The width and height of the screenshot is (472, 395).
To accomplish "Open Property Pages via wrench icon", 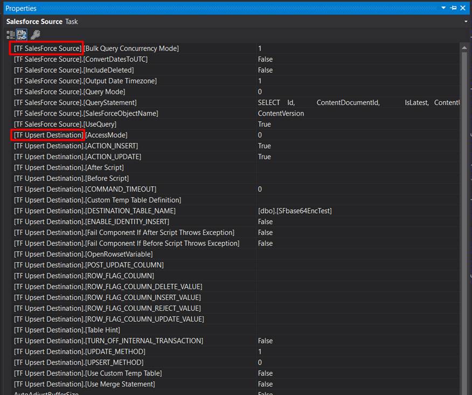I will 36,34.
